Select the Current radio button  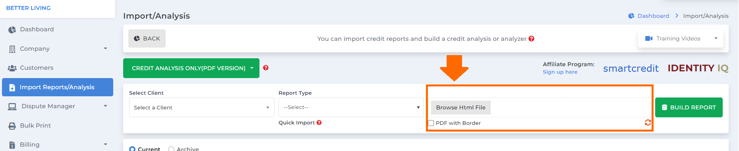pos(132,149)
